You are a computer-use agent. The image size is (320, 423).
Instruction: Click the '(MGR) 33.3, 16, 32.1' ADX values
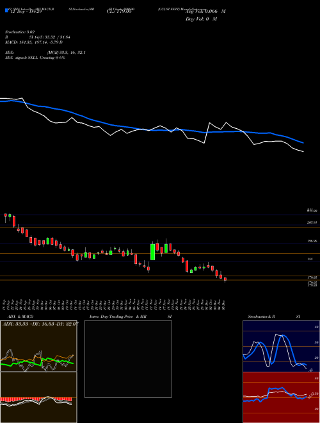pyautogui.click(x=67, y=53)
